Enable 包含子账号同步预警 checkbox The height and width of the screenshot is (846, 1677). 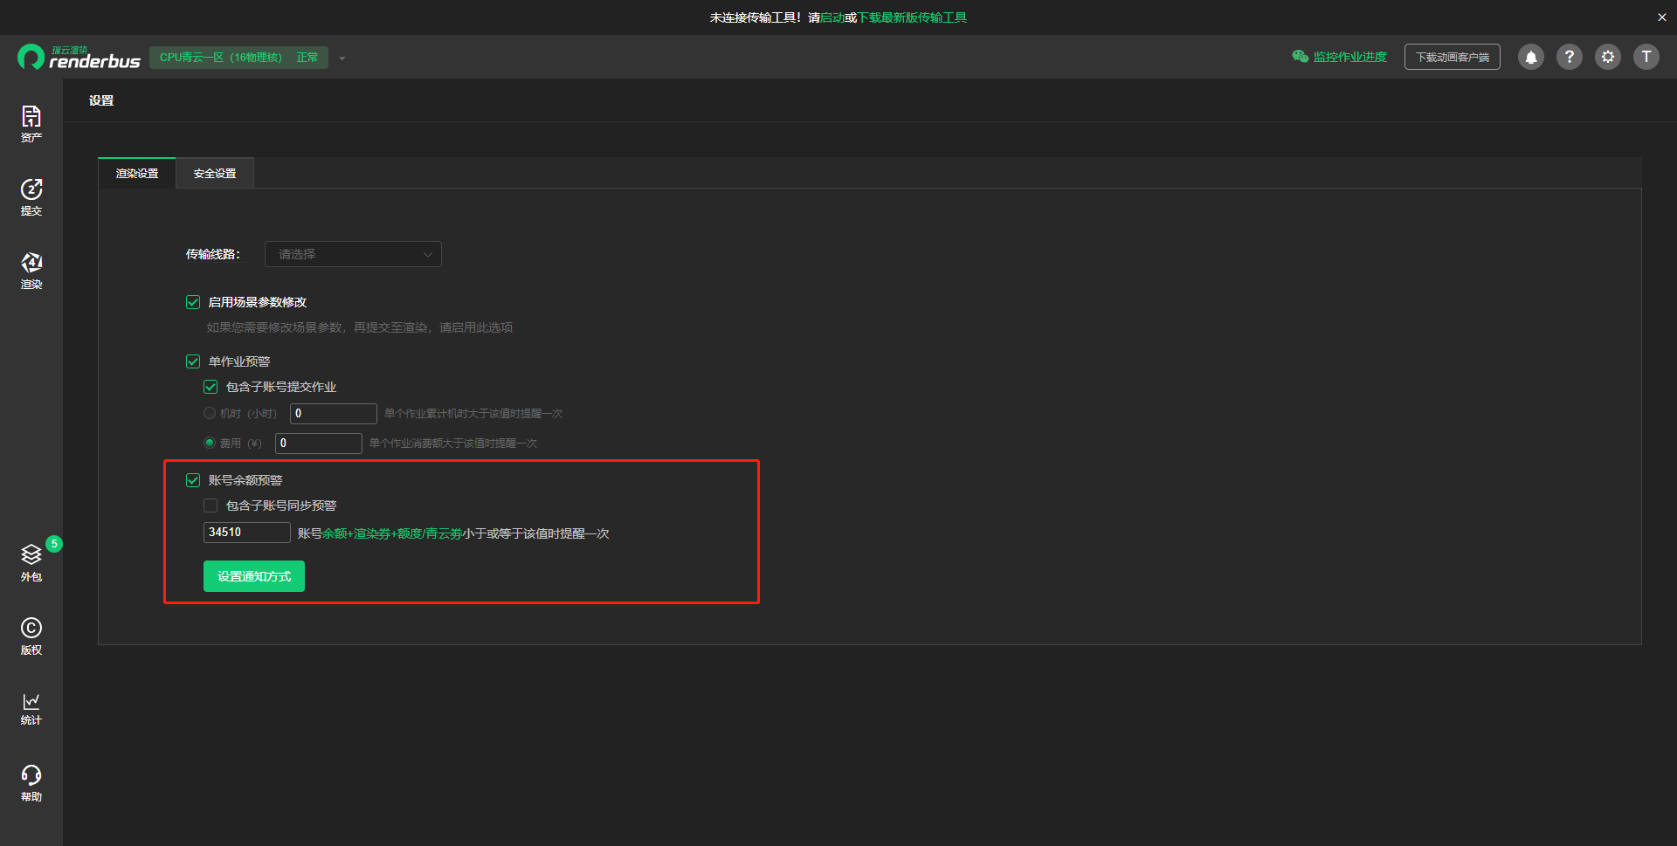[210, 506]
